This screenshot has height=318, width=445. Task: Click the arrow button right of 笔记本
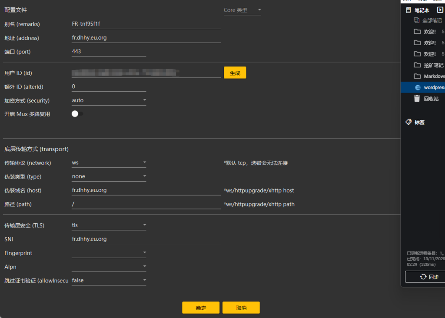coord(440,10)
